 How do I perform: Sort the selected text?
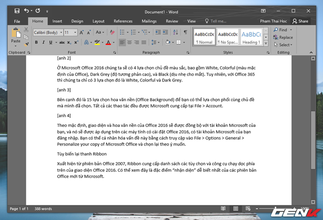(176, 32)
